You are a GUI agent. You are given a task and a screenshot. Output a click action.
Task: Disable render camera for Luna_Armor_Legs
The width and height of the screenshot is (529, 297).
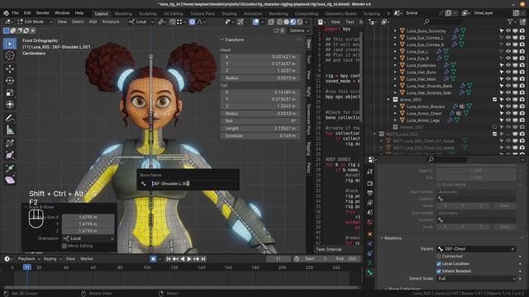(522, 120)
